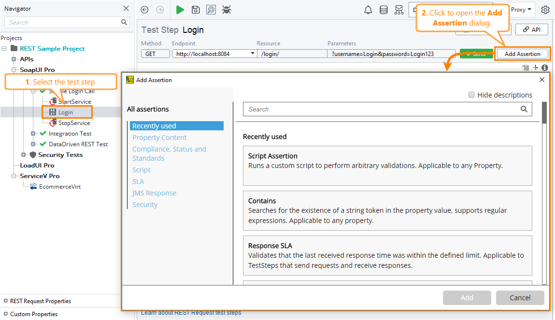Expand the APIs tree node

pos(14,59)
